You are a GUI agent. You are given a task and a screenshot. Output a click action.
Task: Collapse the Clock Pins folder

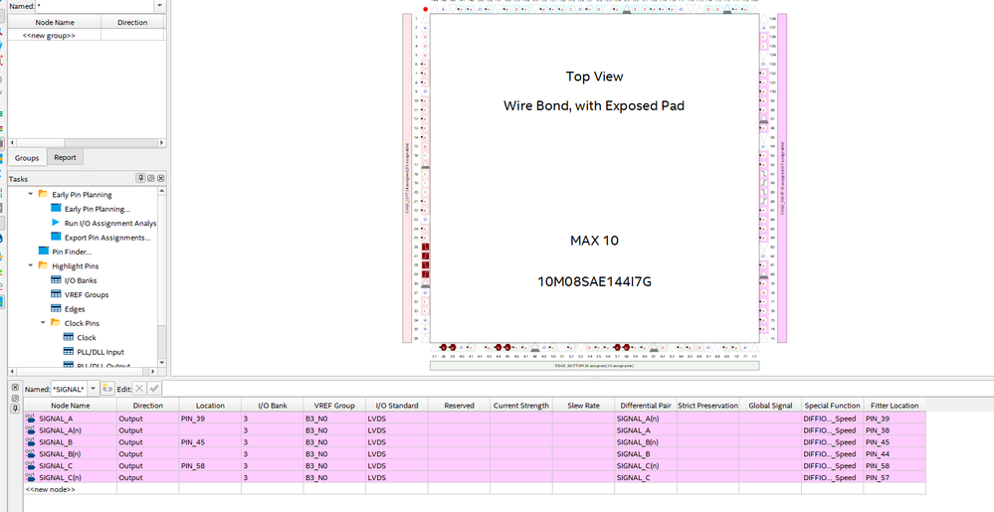click(x=43, y=323)
